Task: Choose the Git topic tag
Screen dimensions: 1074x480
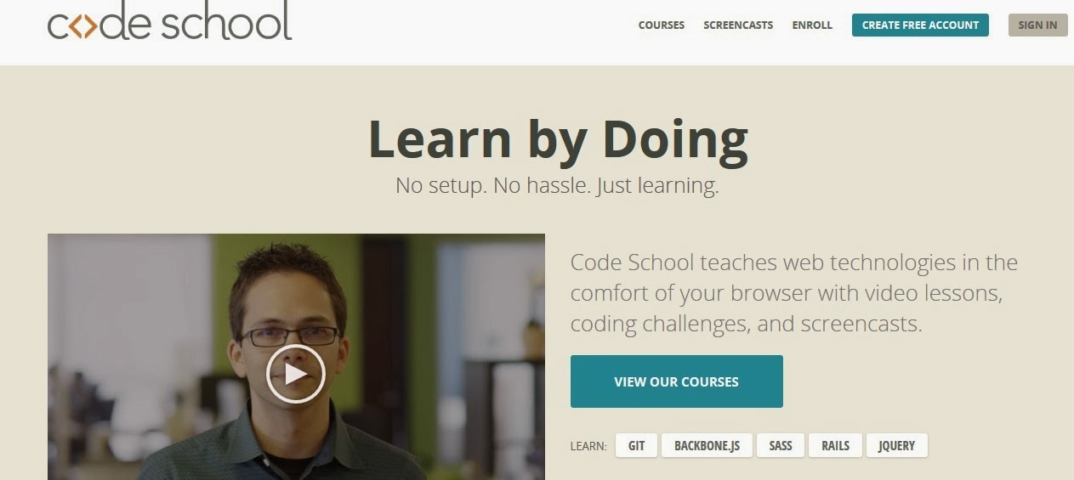Action: coord(636,445)
